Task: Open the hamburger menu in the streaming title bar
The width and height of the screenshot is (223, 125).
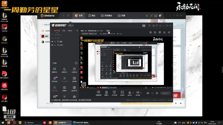Action: (x=160, y=26)
